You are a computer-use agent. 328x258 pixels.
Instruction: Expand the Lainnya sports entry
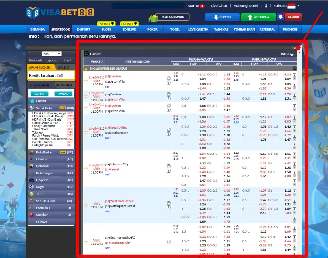coord(51,222)
